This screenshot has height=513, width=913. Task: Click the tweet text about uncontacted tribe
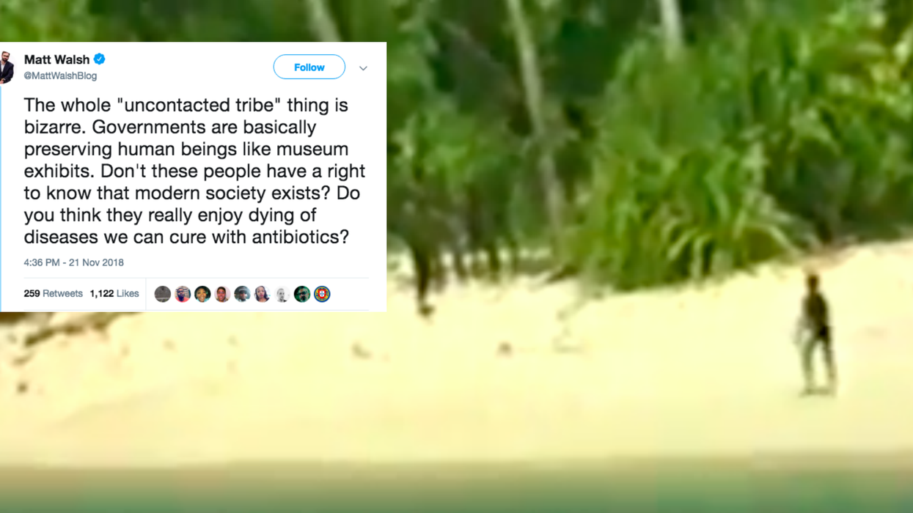point(194,171)
